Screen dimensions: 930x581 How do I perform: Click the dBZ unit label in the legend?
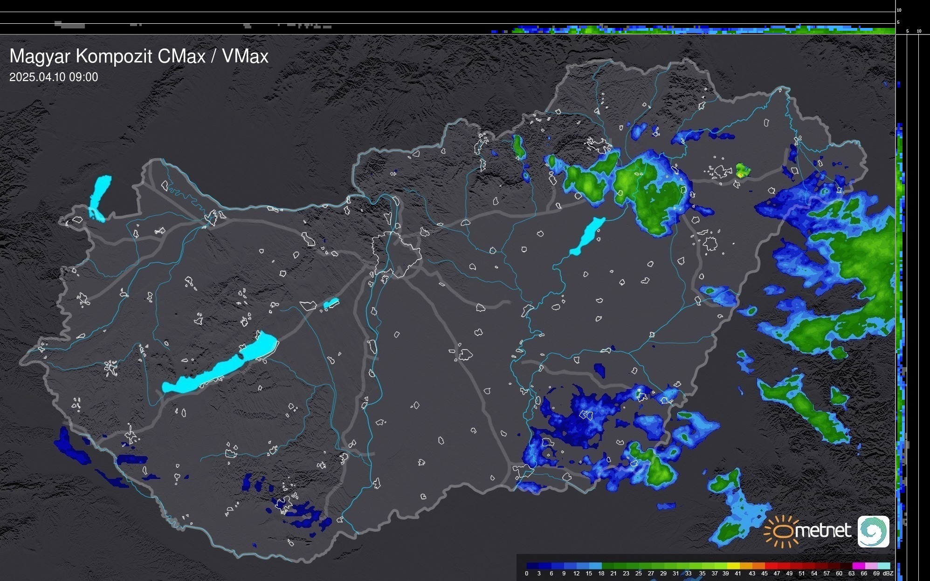click(x=888, y=574)
